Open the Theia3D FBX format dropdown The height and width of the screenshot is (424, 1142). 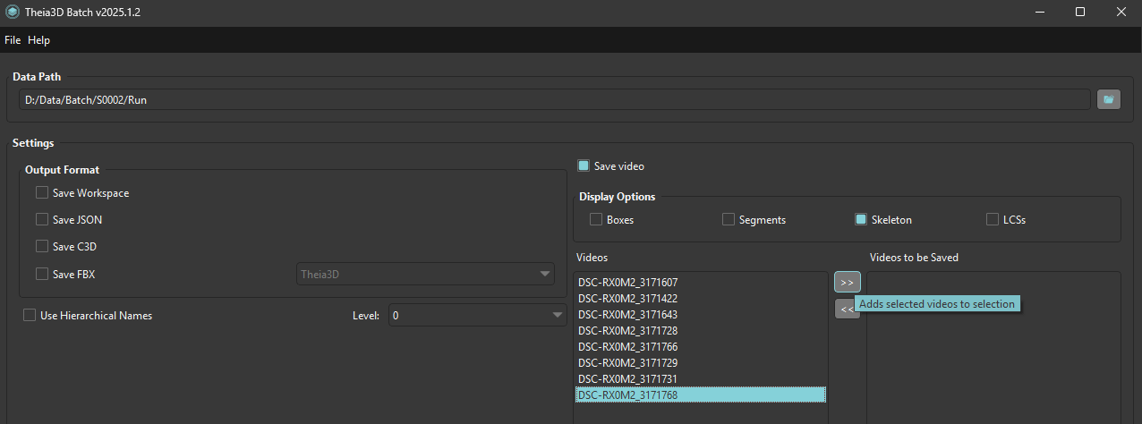[x=425, y=275]
